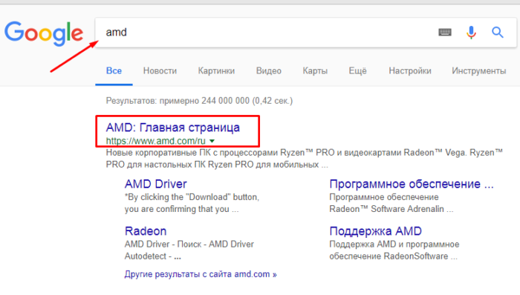Viewport: 520px width, 295px height.
Task: Expand the arrow next to amd.com/ru URL
Action: pyautogui.click(x=212, y=141)
